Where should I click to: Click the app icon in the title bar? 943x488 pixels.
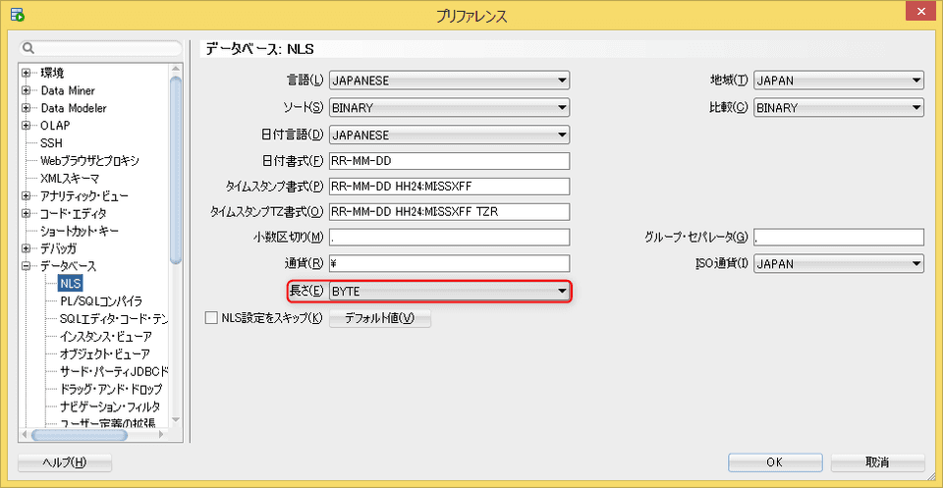18,15
